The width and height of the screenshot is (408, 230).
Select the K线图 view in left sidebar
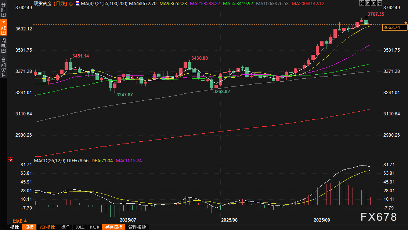pos(3,29)
